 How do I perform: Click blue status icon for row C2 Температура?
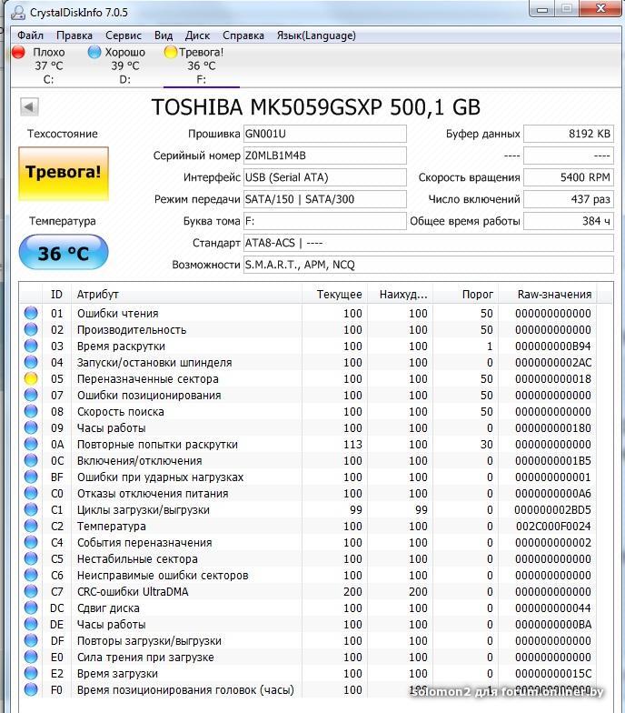(x=31, y=526)
